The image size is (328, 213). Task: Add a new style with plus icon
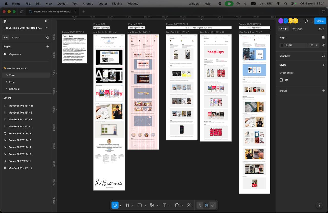pyautogui.click(x=323, y=65)
